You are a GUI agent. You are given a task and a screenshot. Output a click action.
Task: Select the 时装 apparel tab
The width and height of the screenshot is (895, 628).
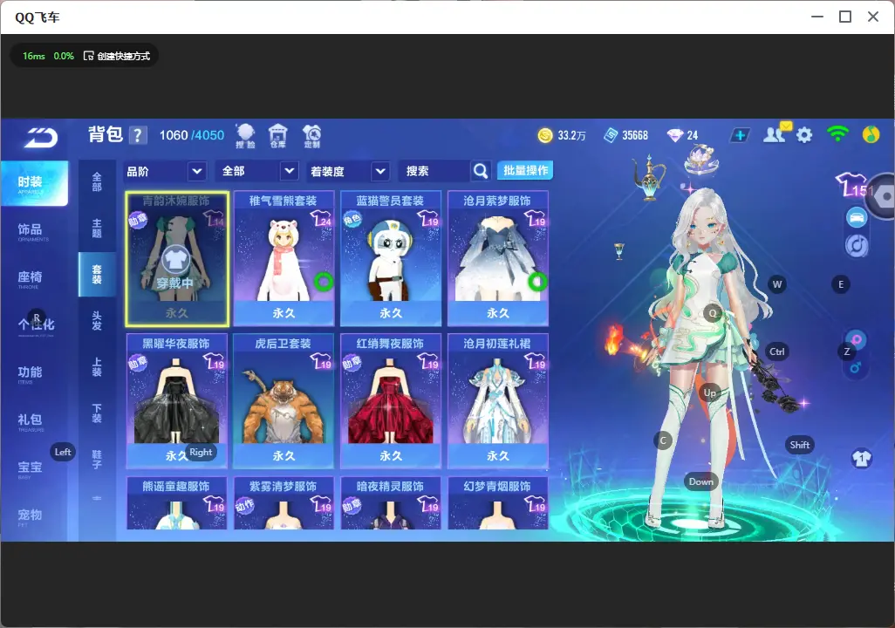tap(34, 183)
